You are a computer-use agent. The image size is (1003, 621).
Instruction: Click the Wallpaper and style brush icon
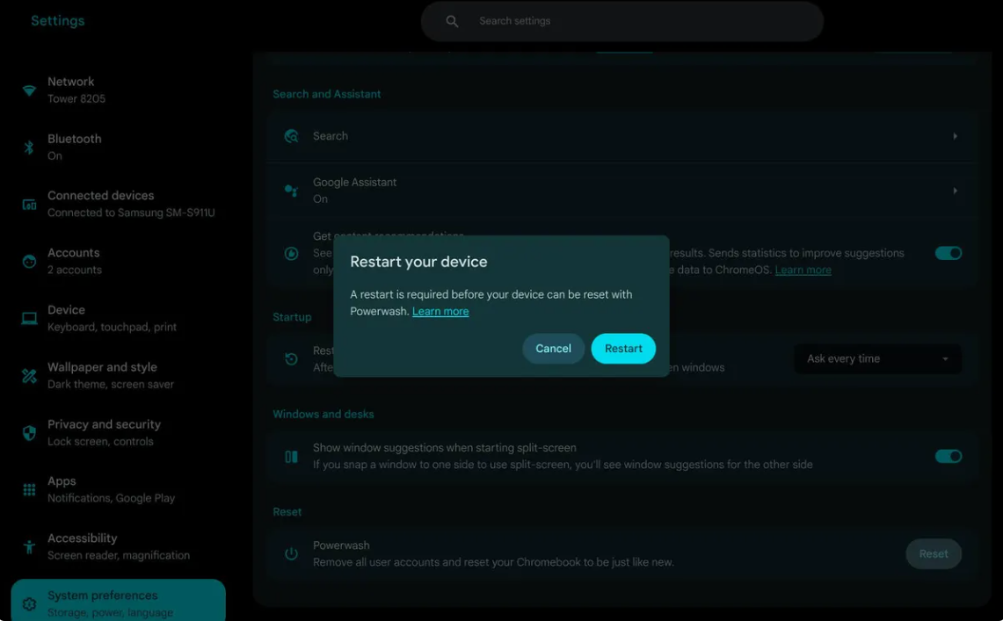[x=29, y=376]
